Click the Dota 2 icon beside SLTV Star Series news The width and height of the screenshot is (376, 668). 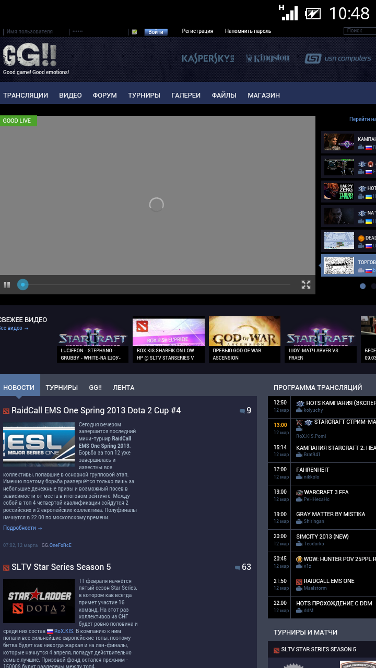point(6,568)
